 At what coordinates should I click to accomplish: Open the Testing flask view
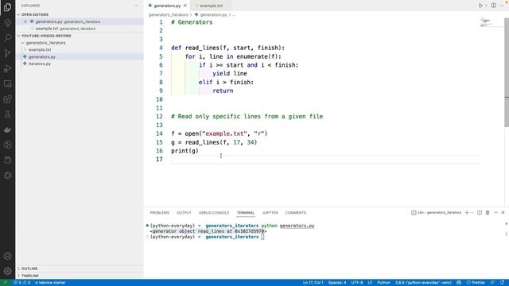click(x=7, y=114)
